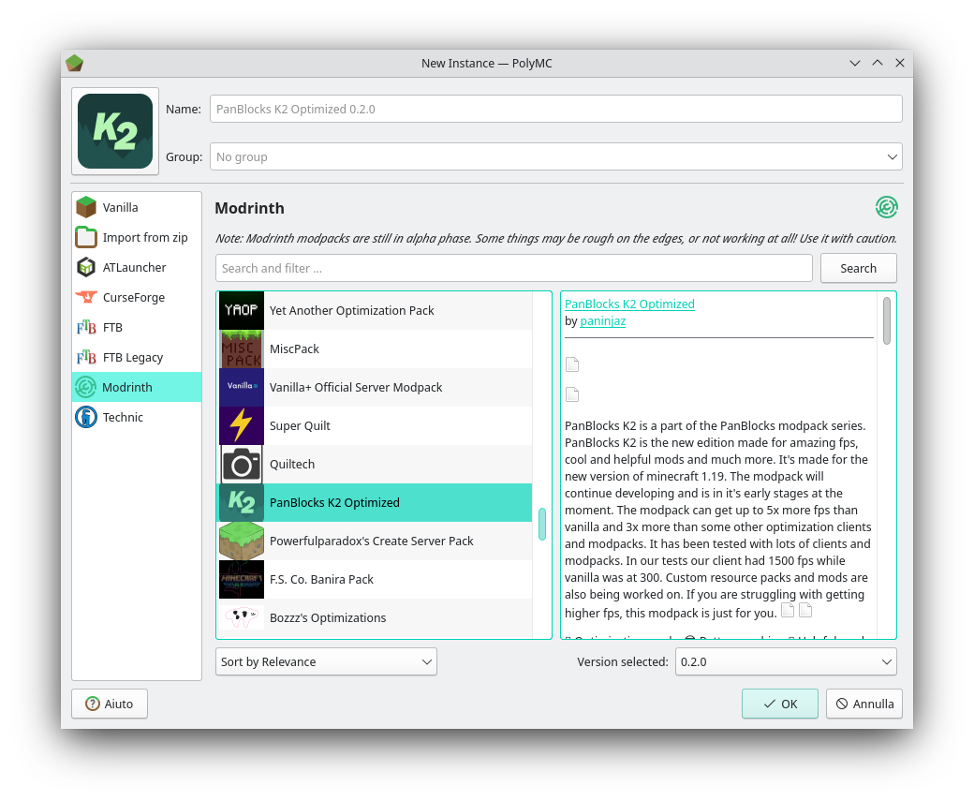Open the paninjaz author link
This screenshot has width=974, height=801.
click(x=602, y=320)
